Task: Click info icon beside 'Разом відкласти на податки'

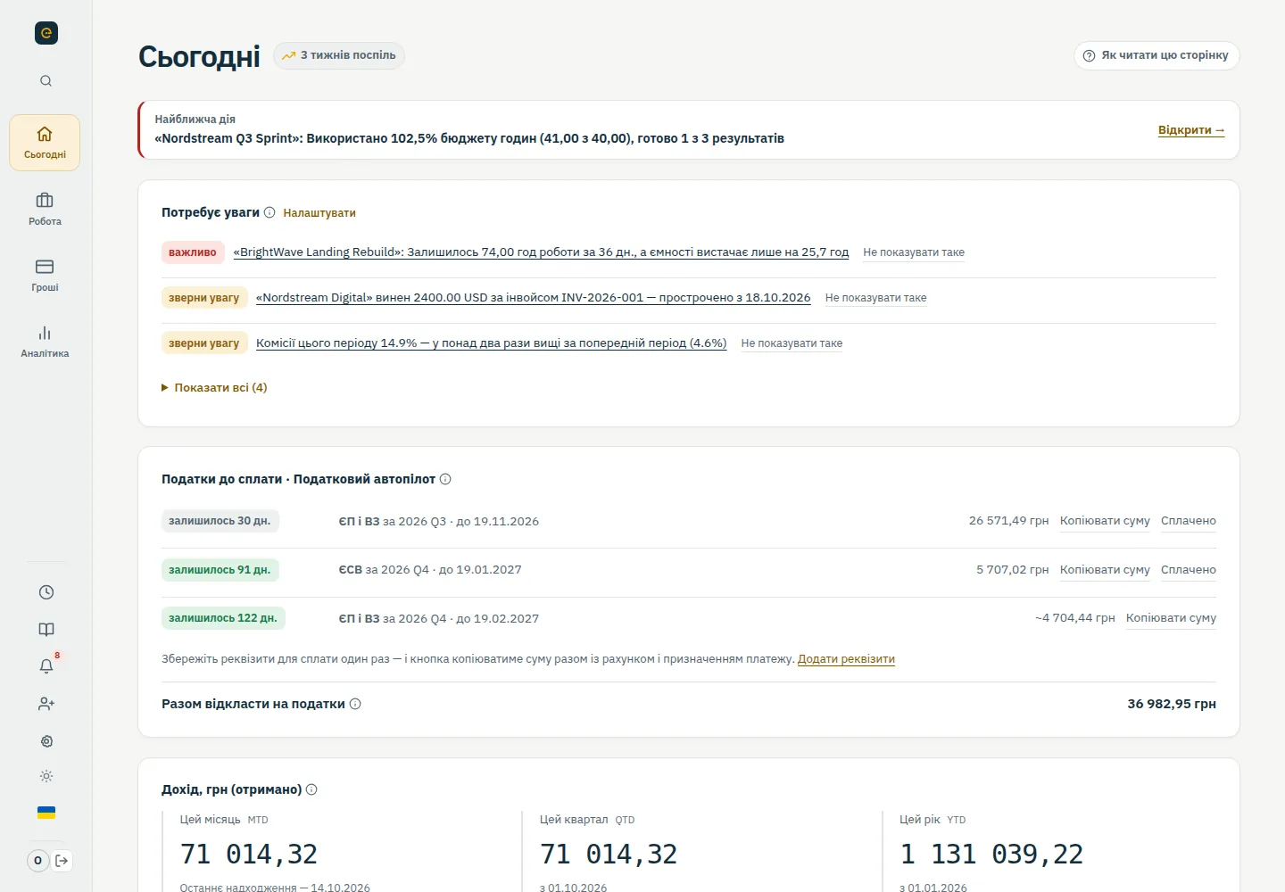Action: (x=355, y=704)
